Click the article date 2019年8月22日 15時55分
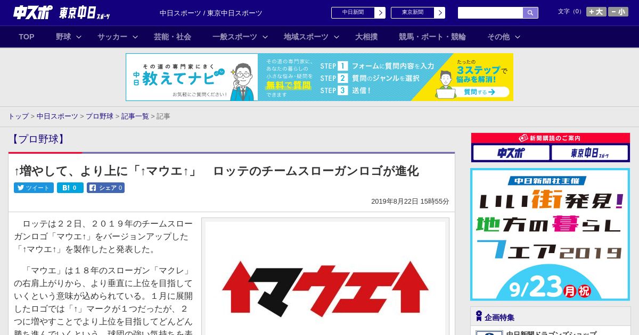The width and height of the screenshot is (639, 335). pyautogui.click(x=410, y=202)
